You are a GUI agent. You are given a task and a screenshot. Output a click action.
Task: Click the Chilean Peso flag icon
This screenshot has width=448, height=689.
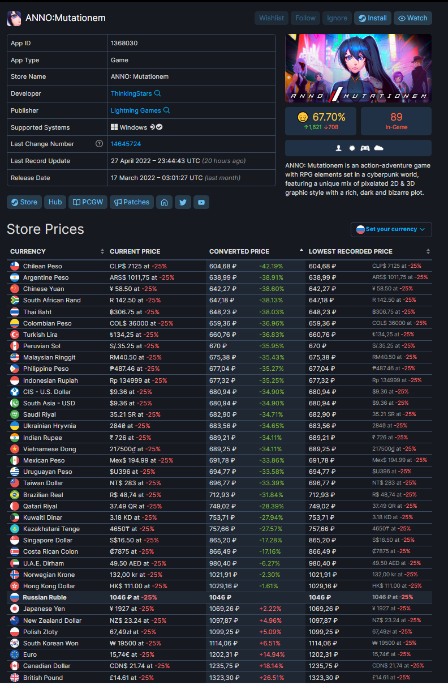coord(15,266)
